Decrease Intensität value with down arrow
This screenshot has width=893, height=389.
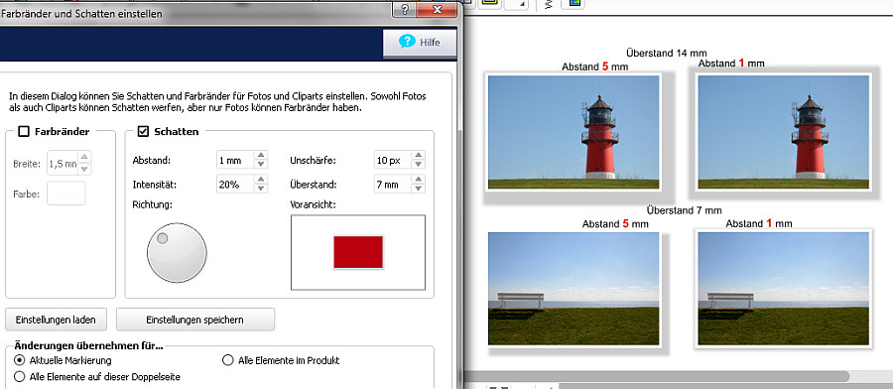(261, 189)
